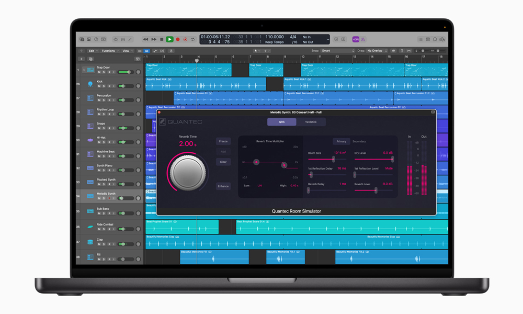Click the Kick track instrument icon

pos(90,84)
